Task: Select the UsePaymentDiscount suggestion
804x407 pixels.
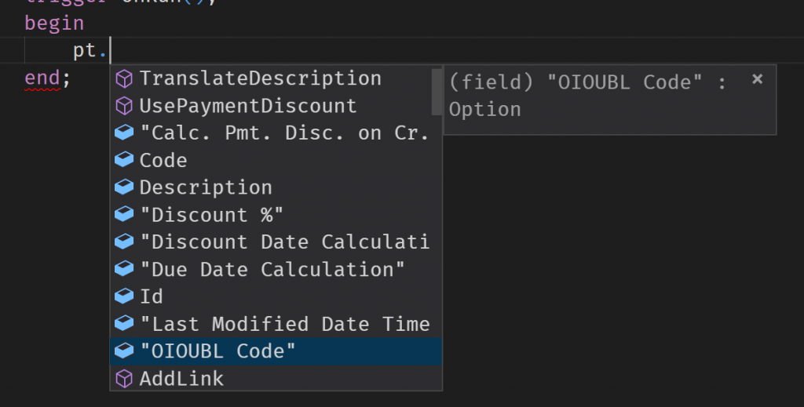Action: [247, 106]
